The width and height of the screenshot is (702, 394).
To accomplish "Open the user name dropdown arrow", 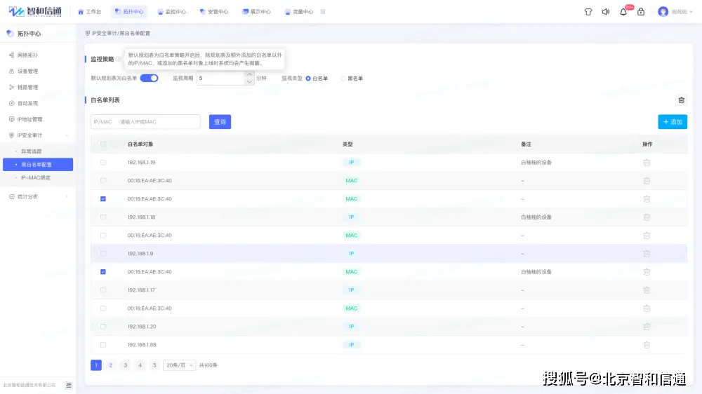I will (691, 12).
